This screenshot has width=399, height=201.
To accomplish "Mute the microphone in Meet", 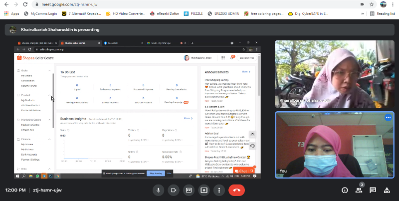I will pos(159,190).
